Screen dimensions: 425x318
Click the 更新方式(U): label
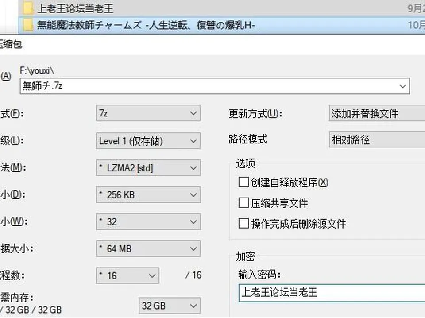[x=255, y=113]
